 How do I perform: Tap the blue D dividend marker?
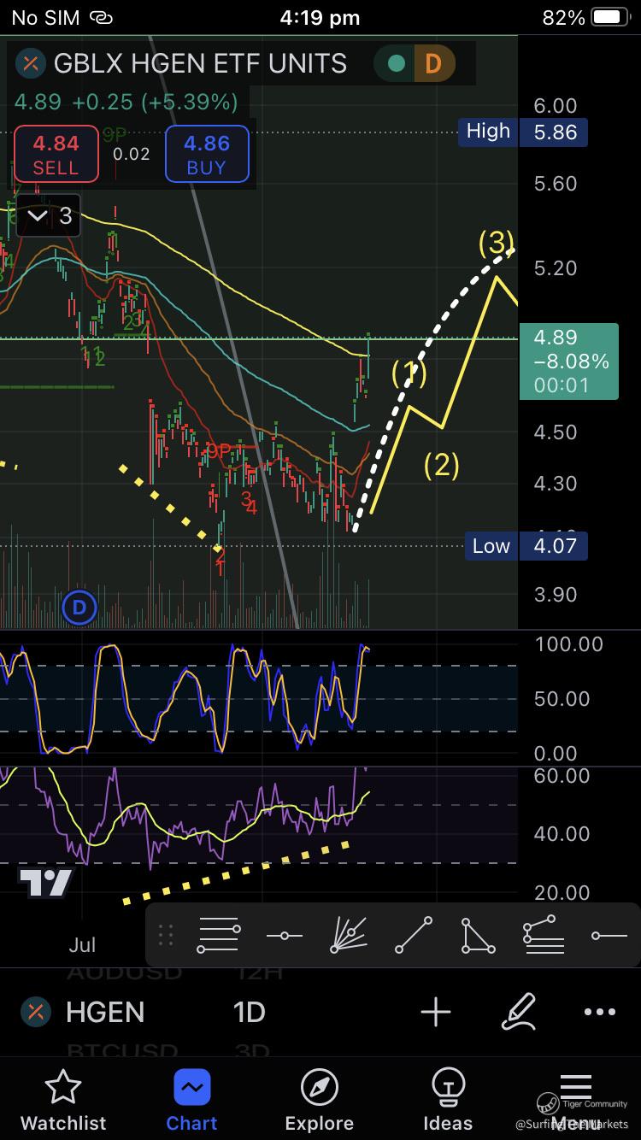click(79, 608)
